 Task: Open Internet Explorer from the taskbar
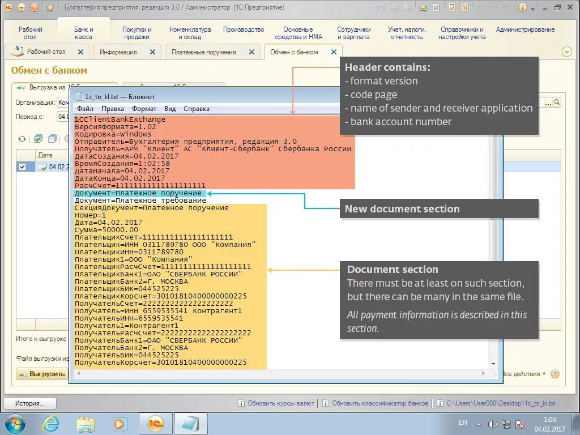tap(50, 424)
